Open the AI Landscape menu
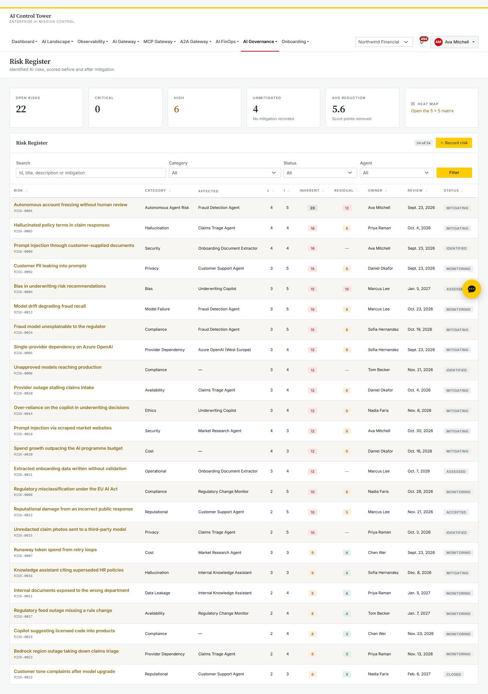The width and height of the screenshot is (488, 694). [57, 42]
